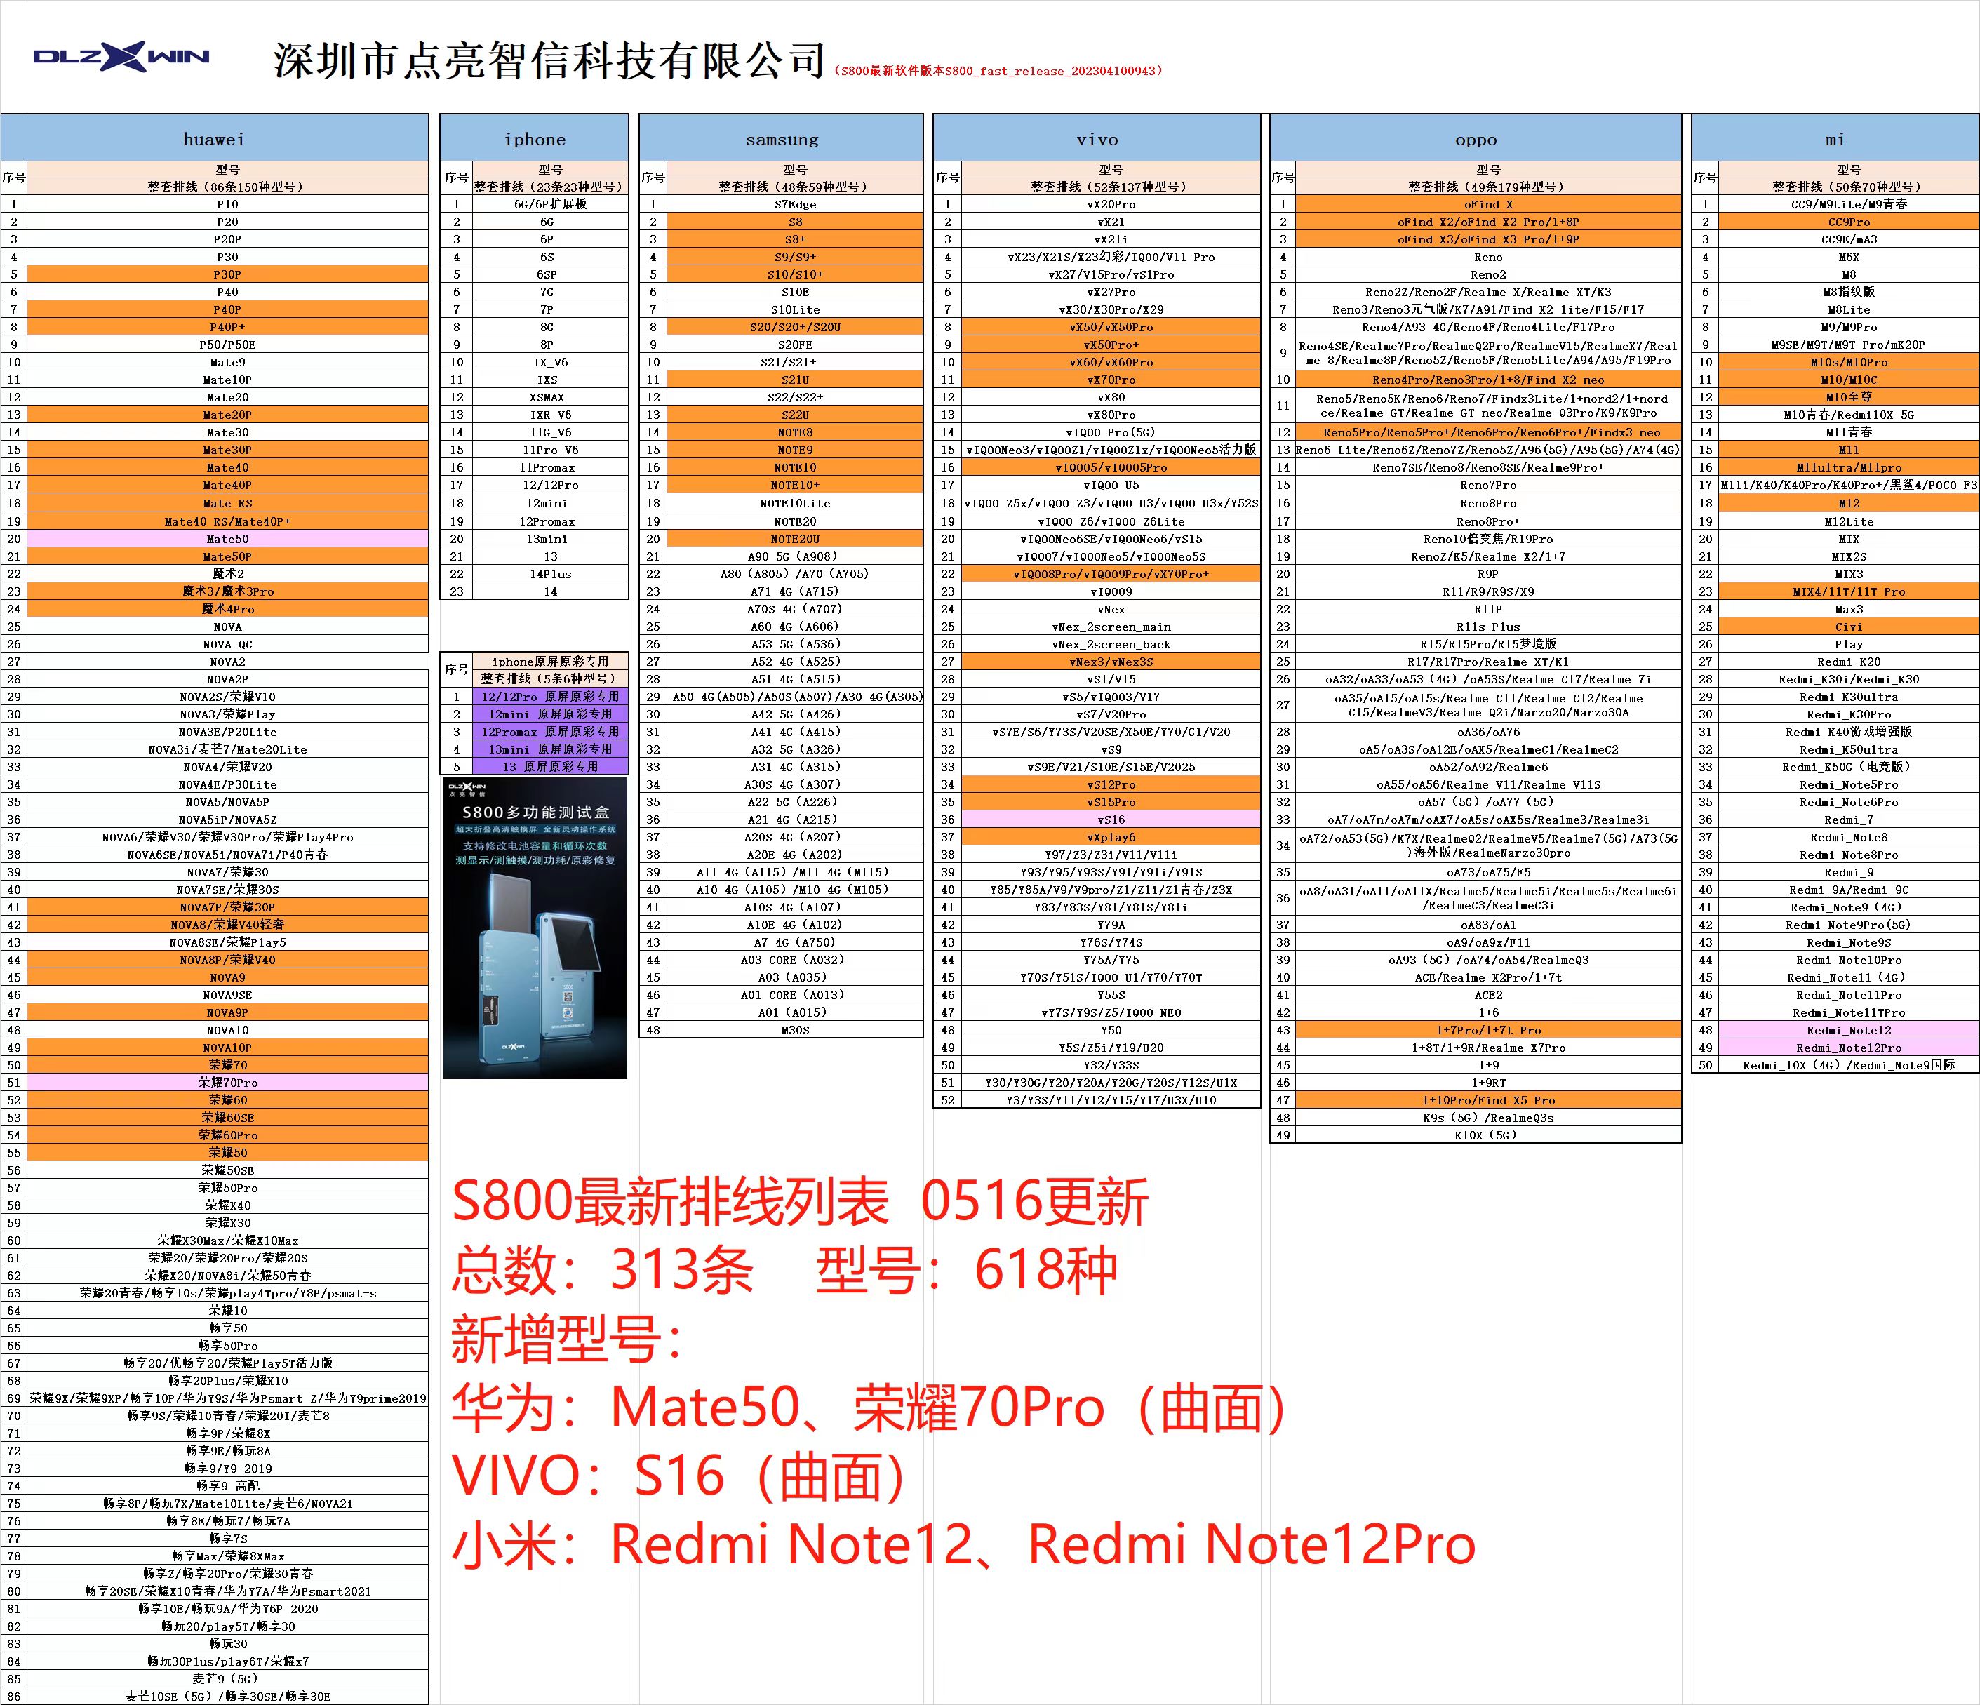Click the DLZXWIN company logo
The image size is (1980, 1705).
click(x=121, y=56)
